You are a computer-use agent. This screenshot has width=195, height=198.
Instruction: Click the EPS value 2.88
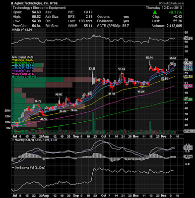[89, 17]
